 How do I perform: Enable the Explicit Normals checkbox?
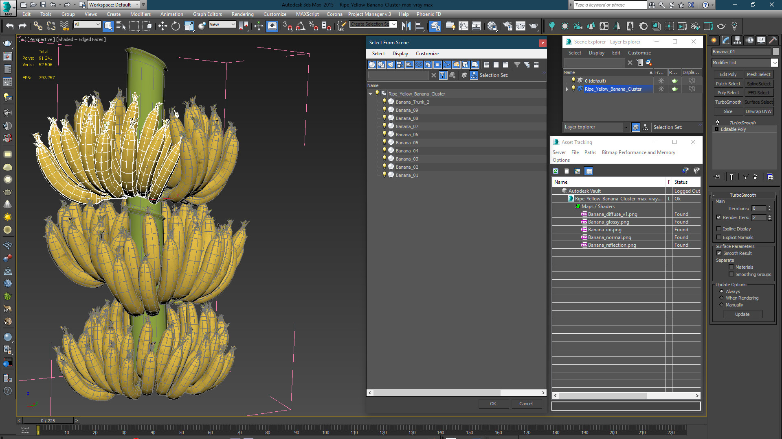point(719,237)
